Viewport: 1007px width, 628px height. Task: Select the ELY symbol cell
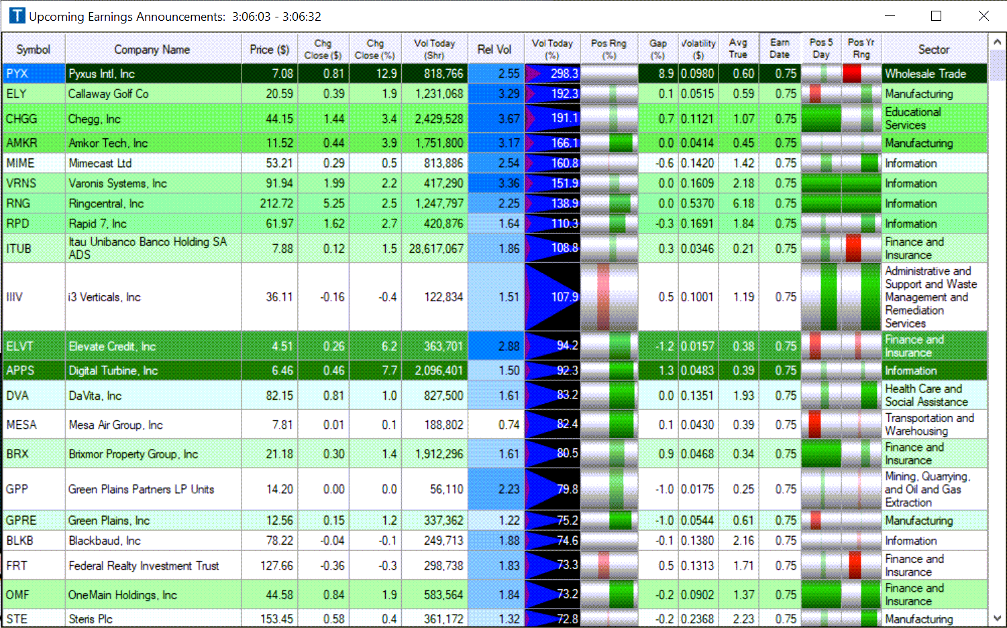coord(34,94)
